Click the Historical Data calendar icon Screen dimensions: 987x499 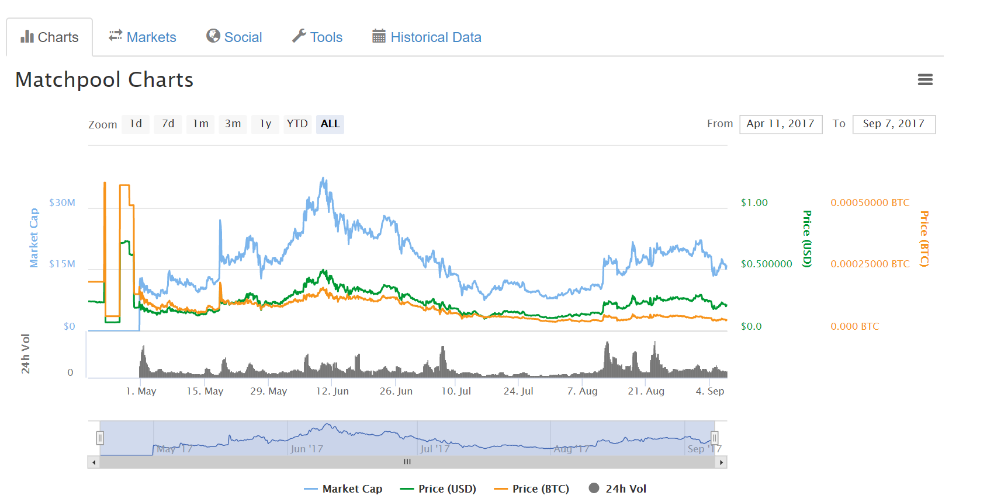[379, 36]
